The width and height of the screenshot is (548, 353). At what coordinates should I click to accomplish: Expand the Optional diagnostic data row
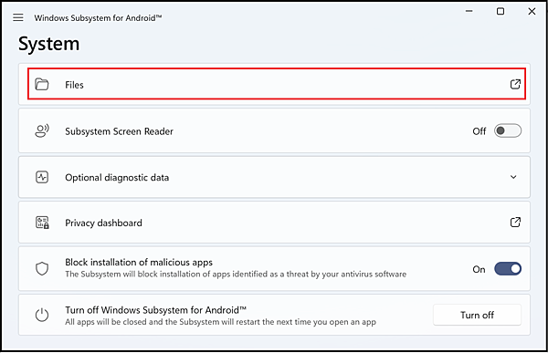pos(274,177)
